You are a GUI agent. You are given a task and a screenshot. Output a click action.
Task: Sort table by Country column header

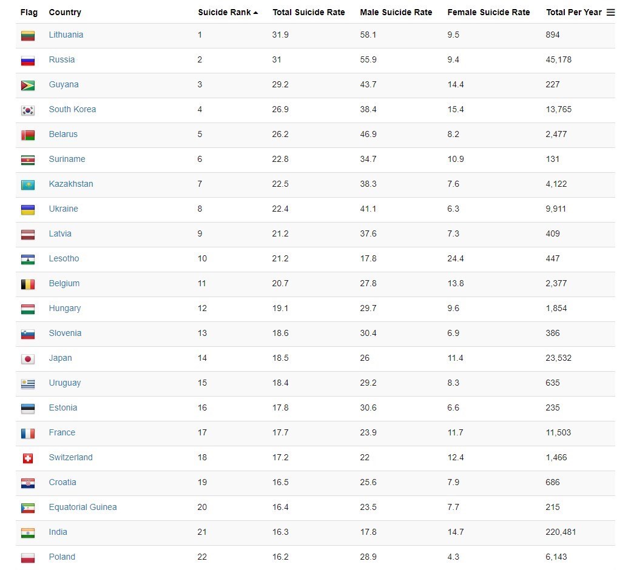click(x=65, y=12)
